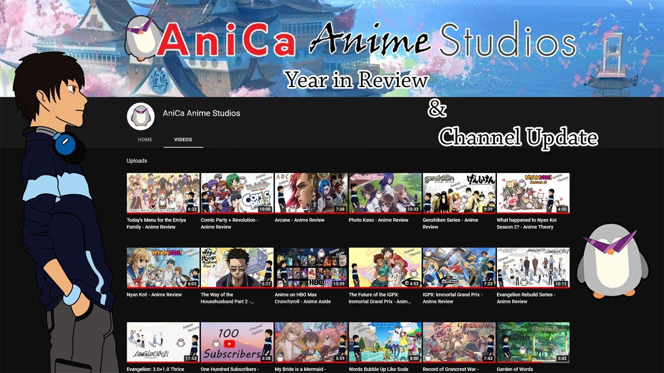Open the IGPX: Immortal Grand Prix review thumbnail
This screenshot has width=664, height=373.
pyautogui.click(x=459, y=268)
